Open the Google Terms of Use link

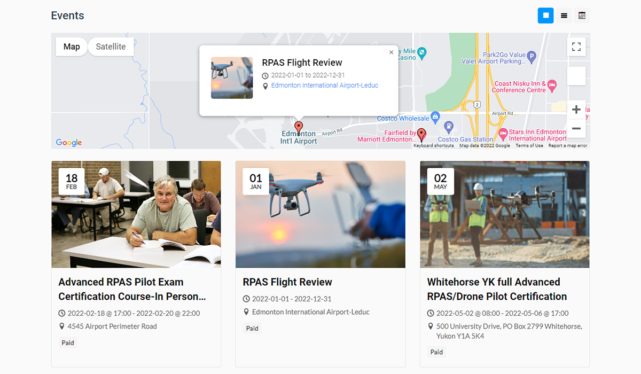(529, 145)
